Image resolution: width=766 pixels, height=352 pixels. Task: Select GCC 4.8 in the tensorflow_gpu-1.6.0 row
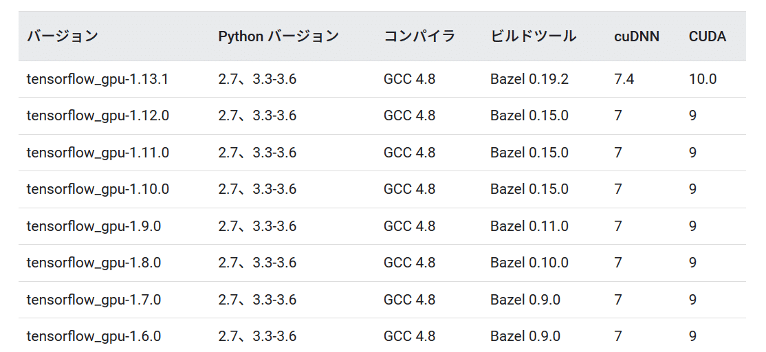pos(409,336)
